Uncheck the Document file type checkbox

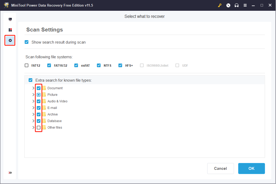39,88
